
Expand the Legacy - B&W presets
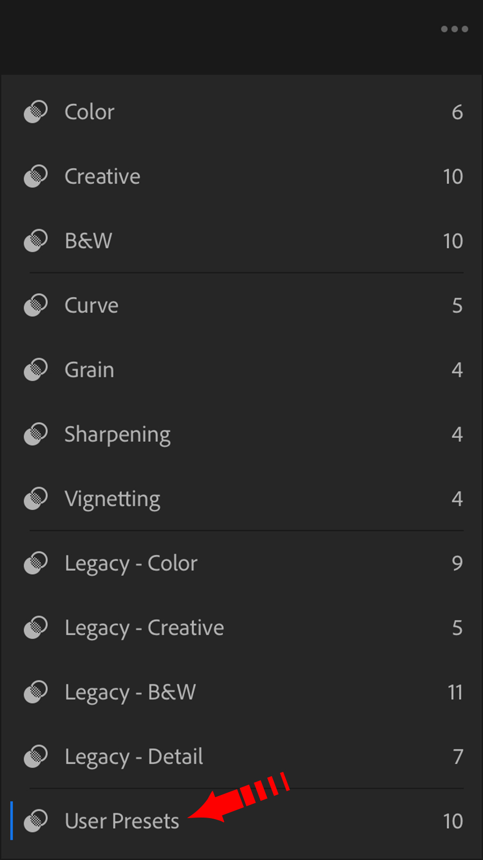coord(130,692)
